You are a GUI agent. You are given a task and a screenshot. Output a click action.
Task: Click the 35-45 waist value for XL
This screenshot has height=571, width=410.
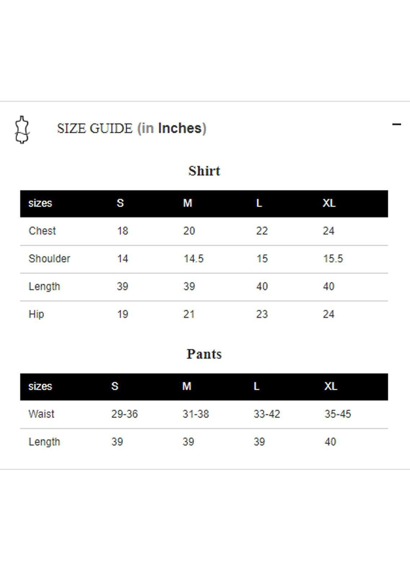(338, 414)
